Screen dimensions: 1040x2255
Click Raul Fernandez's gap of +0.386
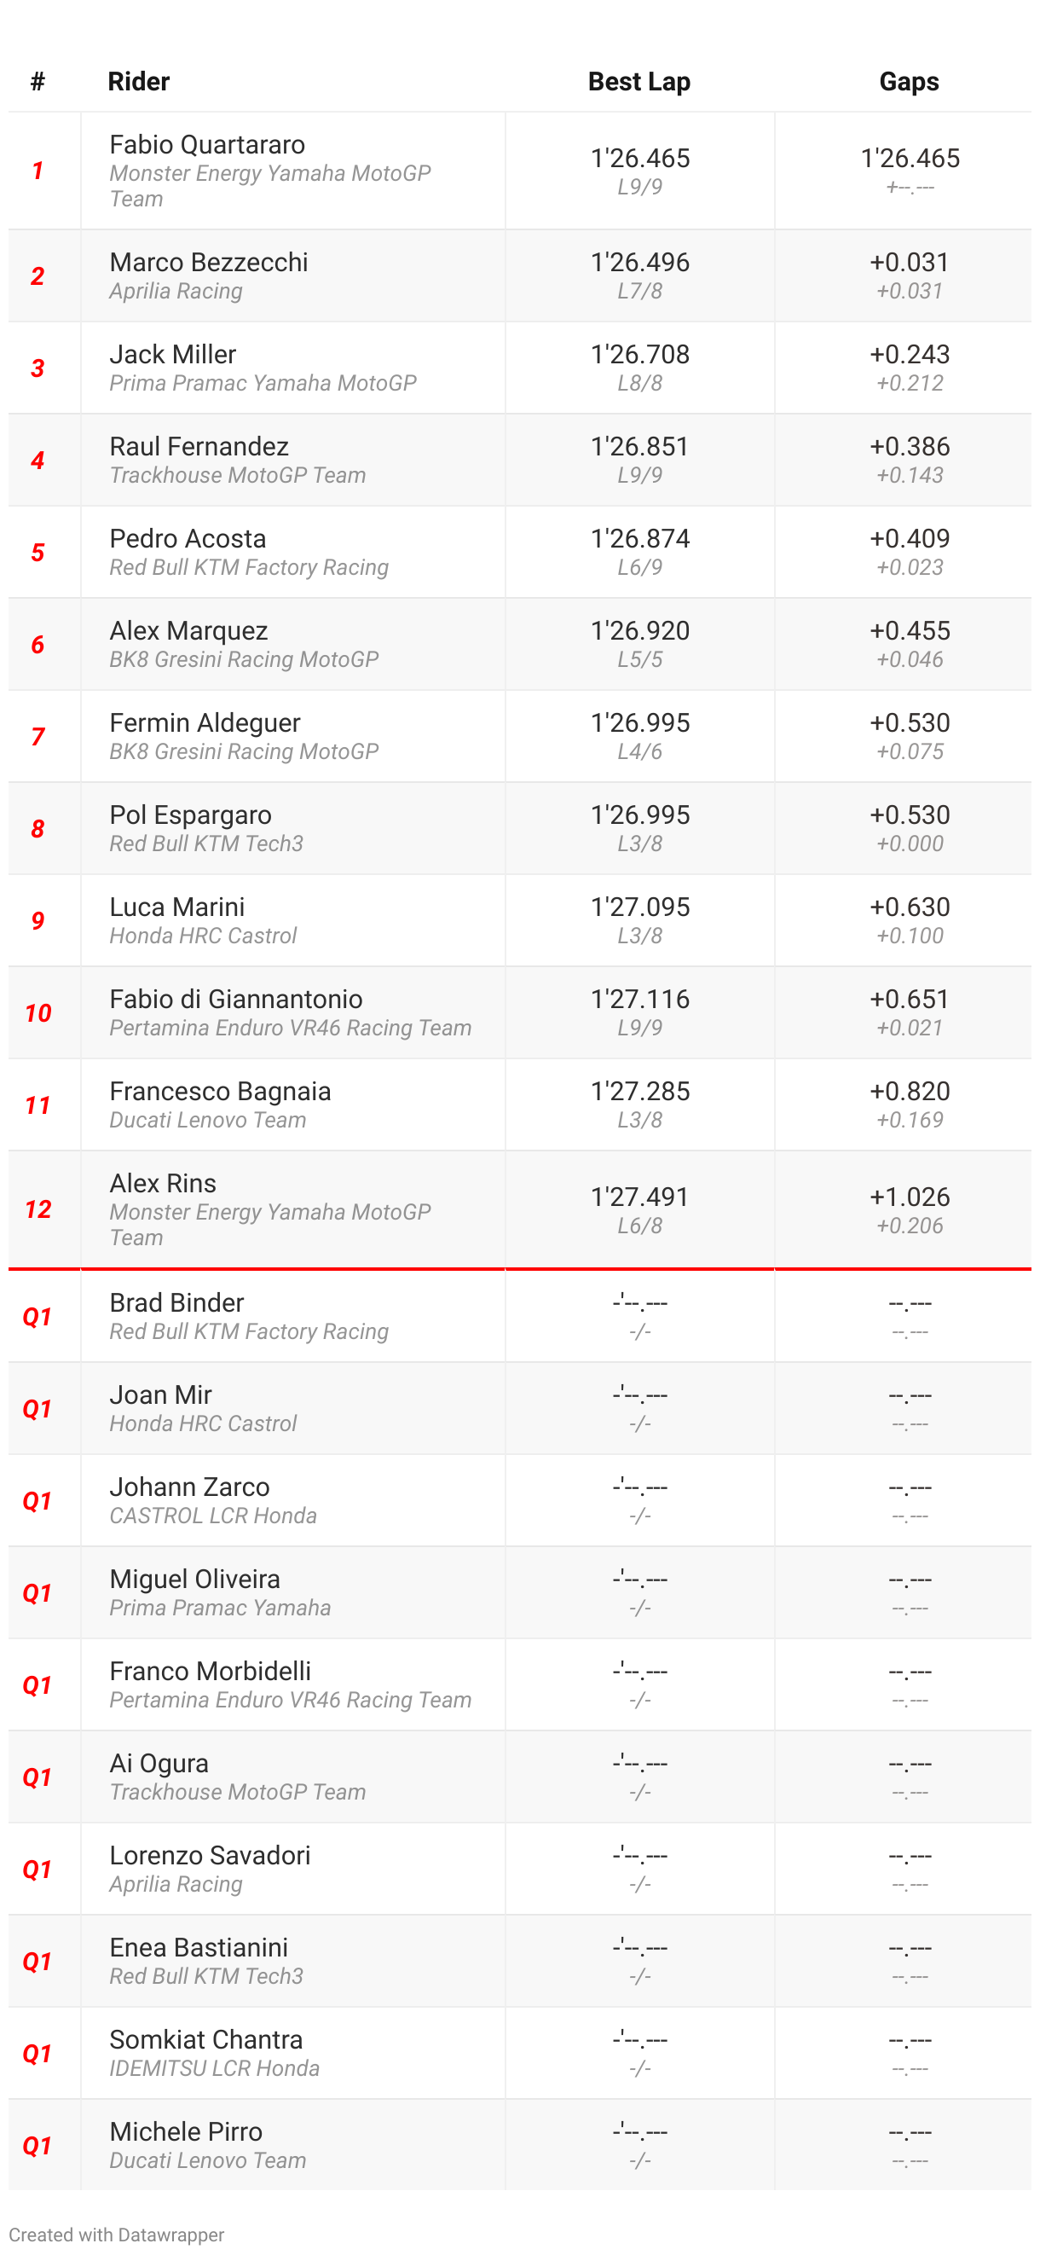(x=909, y=445)
